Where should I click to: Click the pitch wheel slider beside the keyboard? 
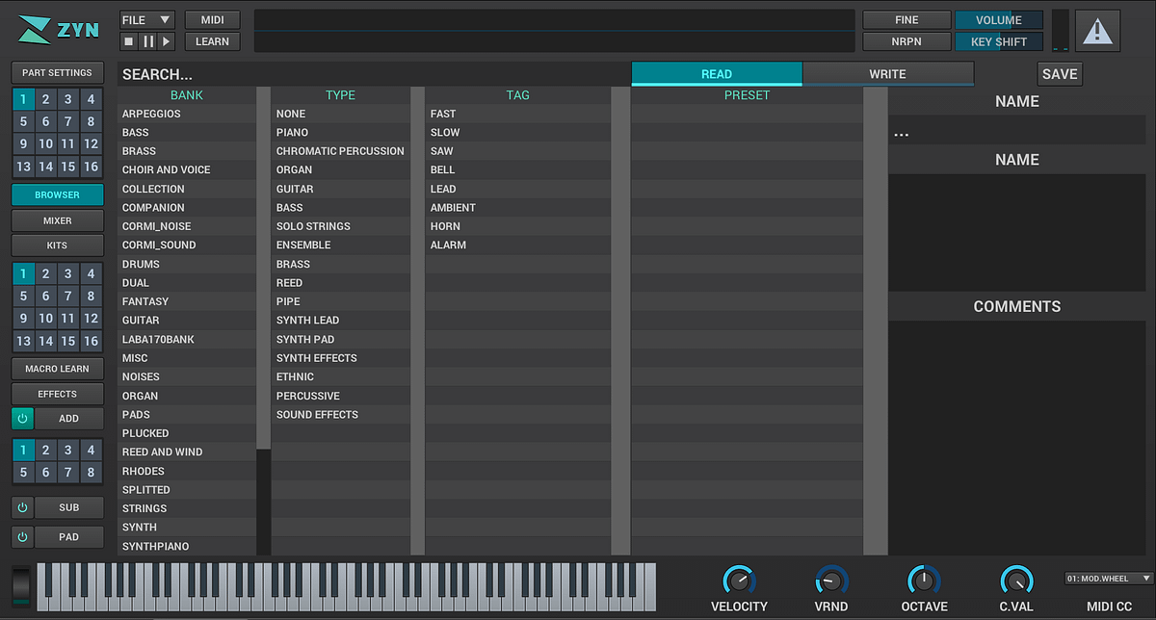pyautogui.click(x=20, y=586)
